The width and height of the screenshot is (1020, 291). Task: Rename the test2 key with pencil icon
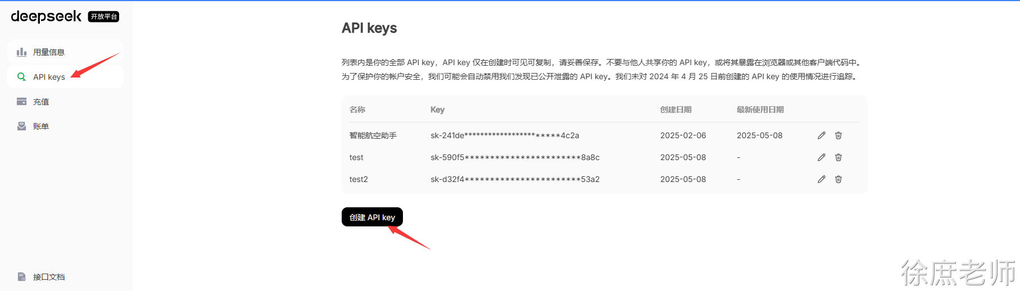[821, 179]
